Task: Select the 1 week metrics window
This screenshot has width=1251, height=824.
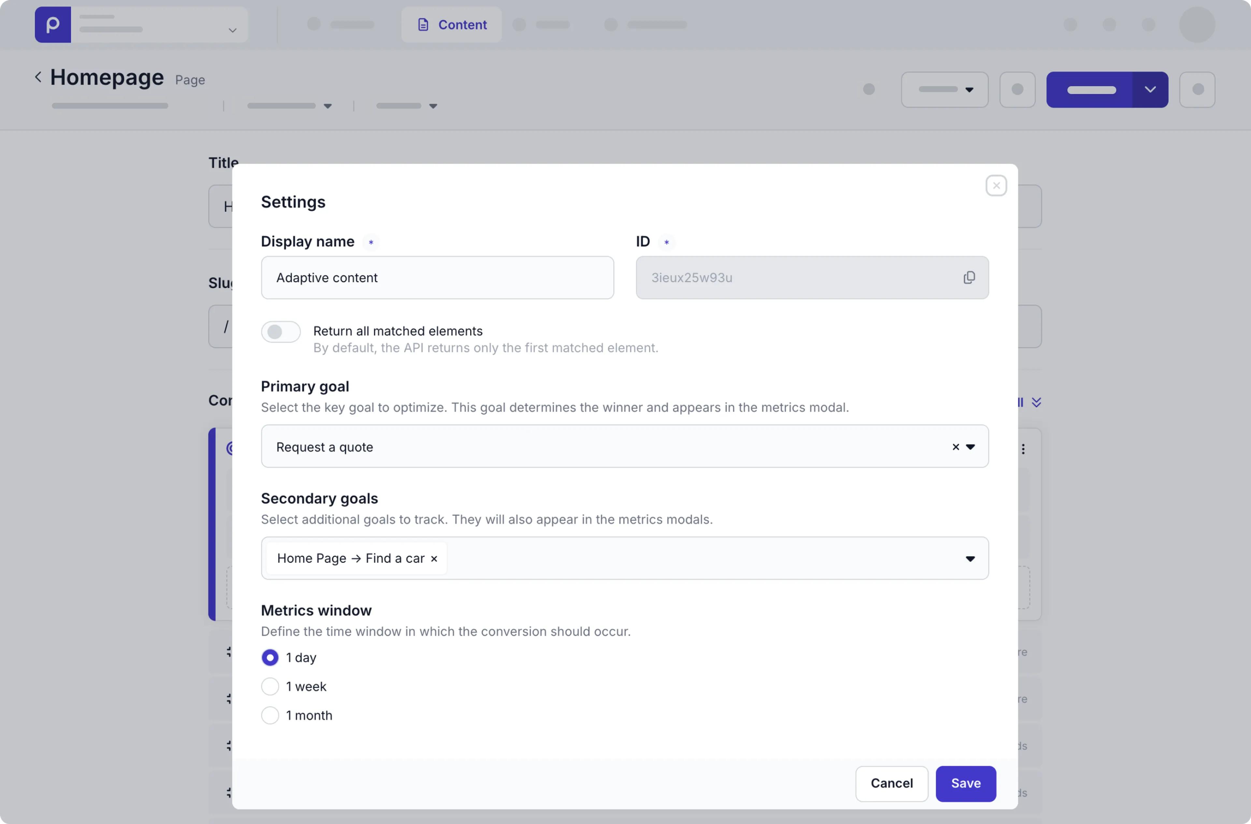Action: click(270, 686)
